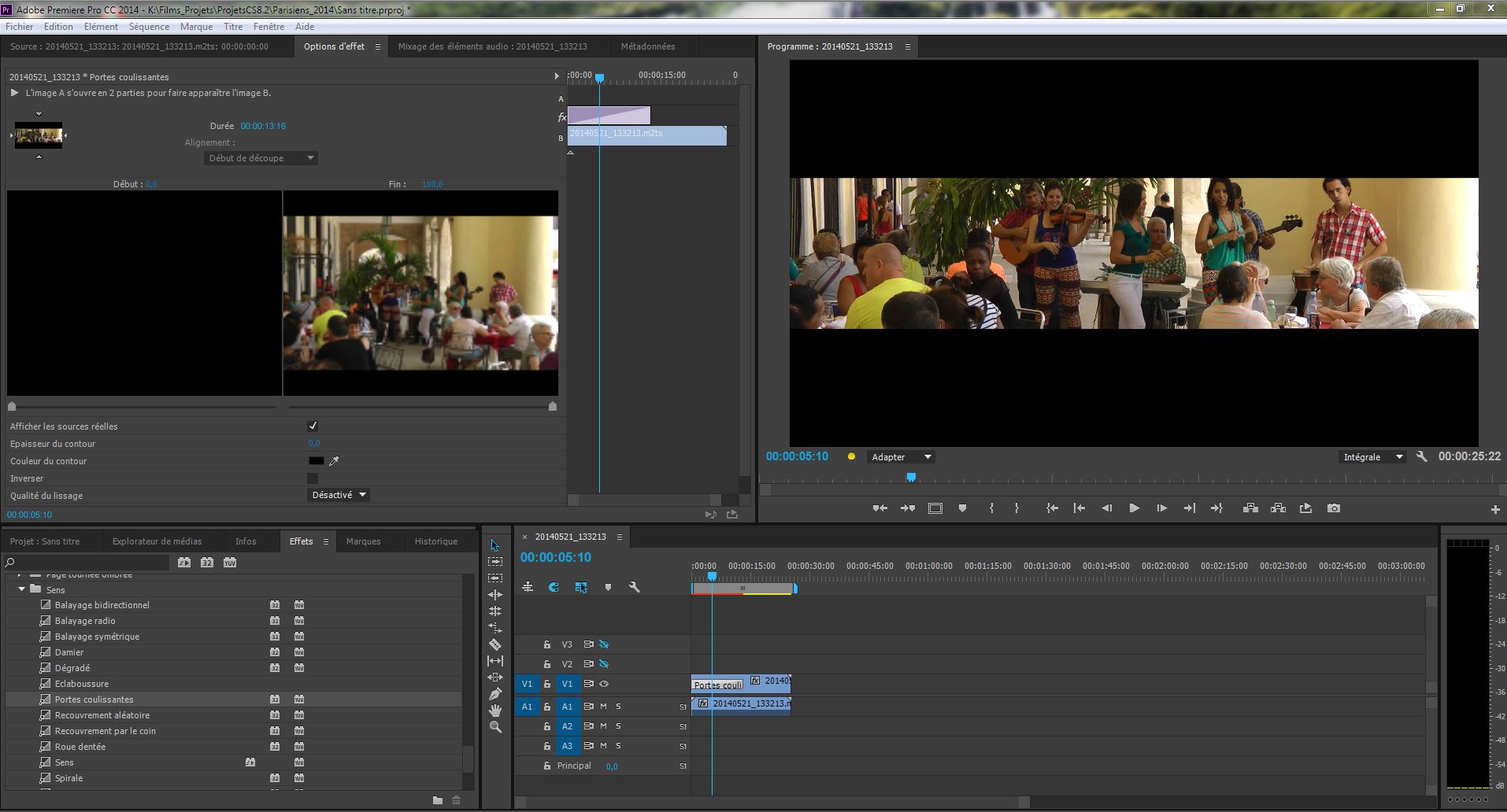The width and height of the screenshot is (1507, 812).
Task: Switch to the Historique tab
Action: pyautogui.click(x=435, y=541)
